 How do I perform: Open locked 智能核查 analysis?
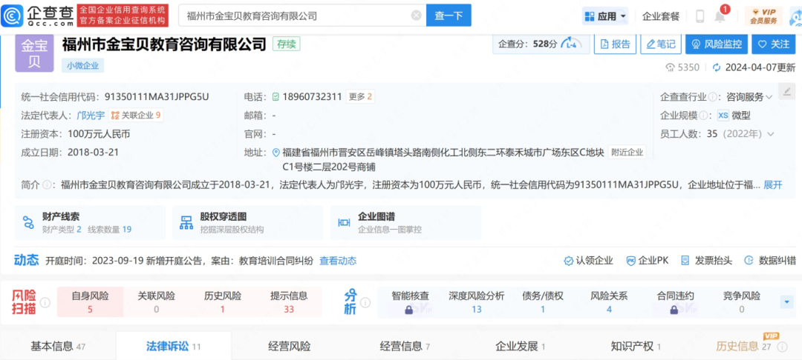pos(410,302)
